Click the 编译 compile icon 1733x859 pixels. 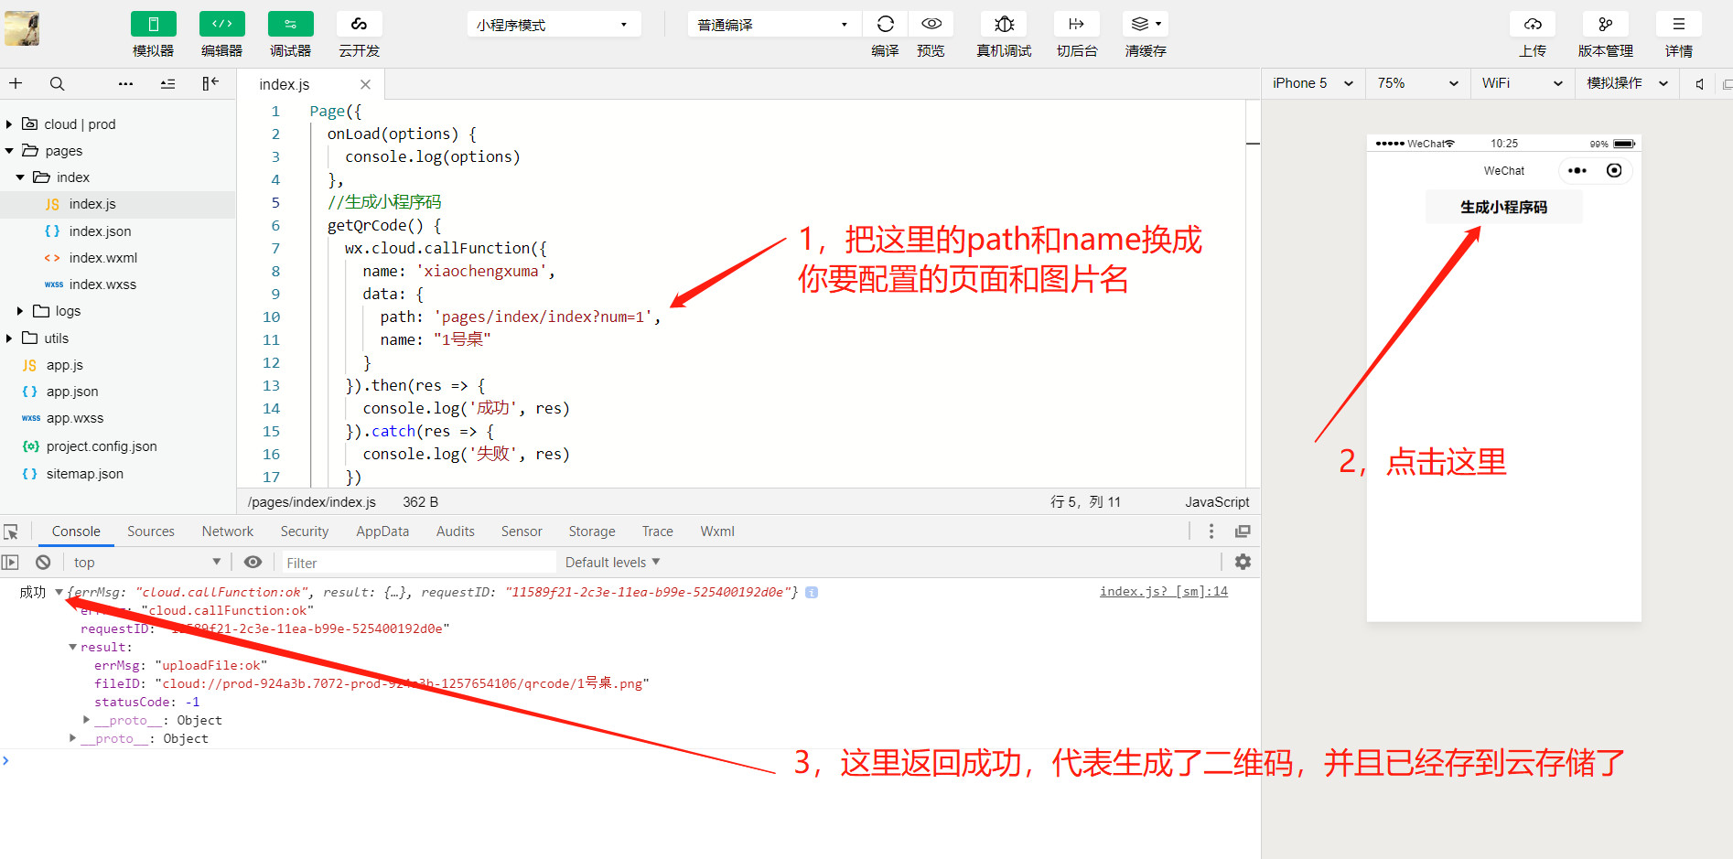pos(885,24)
